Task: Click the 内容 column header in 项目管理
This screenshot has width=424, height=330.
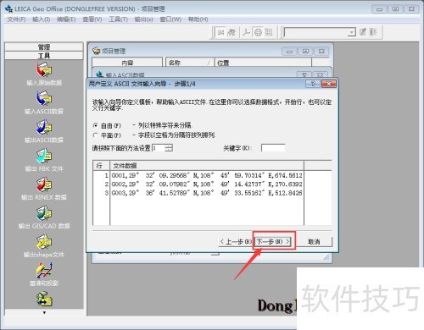Action: coord(127,63)
